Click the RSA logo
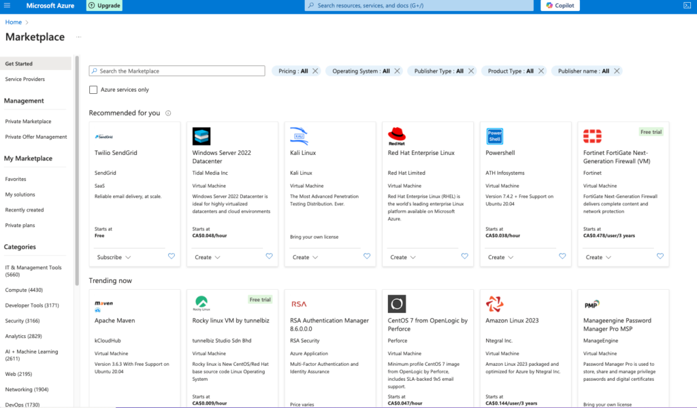The height and width of the screenshot is (408, 697). tap(299, 304)
